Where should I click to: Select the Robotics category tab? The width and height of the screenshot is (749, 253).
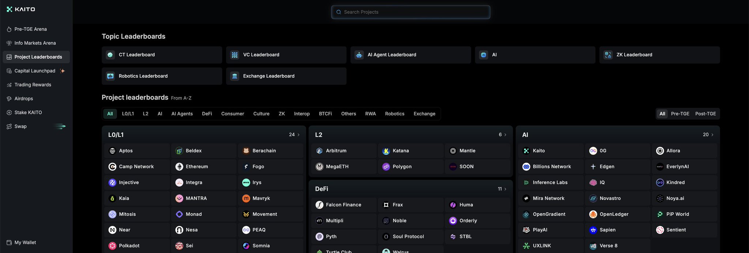click(395, 114)
